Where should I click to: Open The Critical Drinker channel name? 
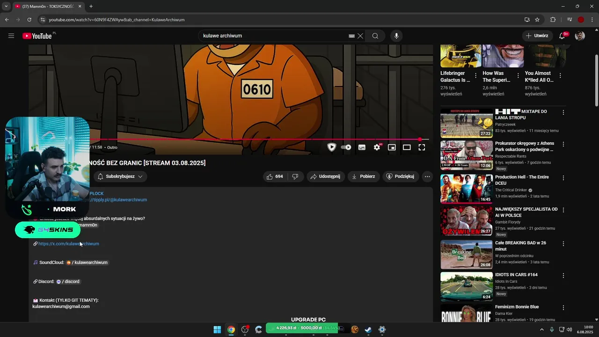(x=511, y=190)
